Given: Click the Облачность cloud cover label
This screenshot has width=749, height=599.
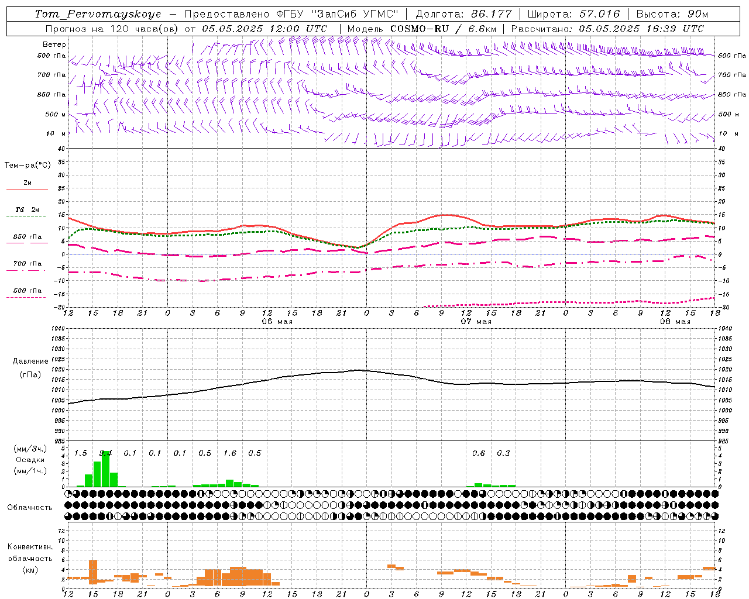Looking at the screenshot, I should pos(30,508).
